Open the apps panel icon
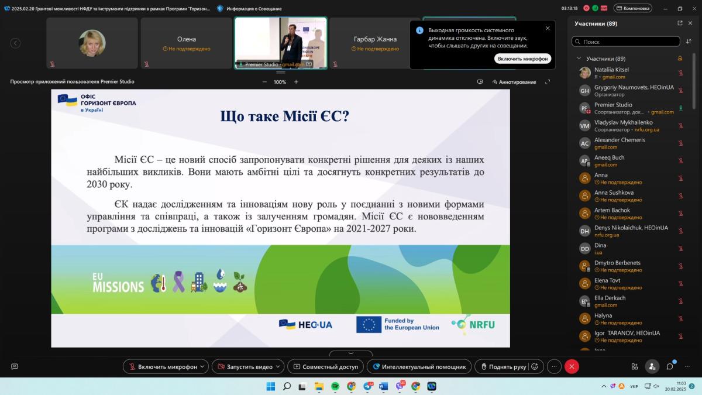 pyautogui.click(x=635, y=366)
